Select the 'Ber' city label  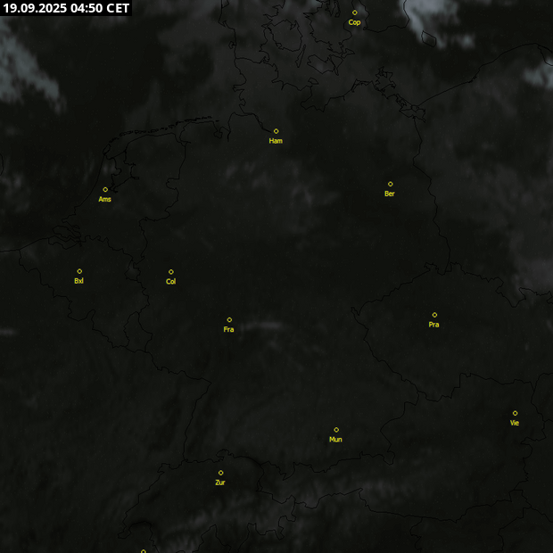(x=390, y=194)
